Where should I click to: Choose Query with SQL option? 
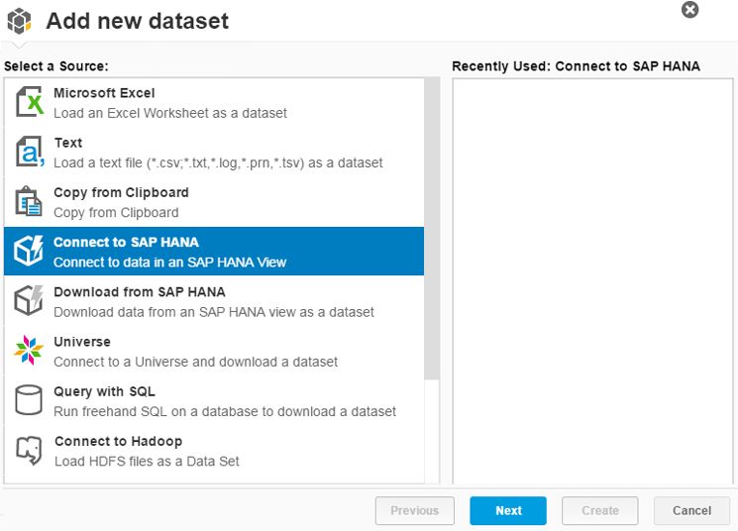coord(104,391)
